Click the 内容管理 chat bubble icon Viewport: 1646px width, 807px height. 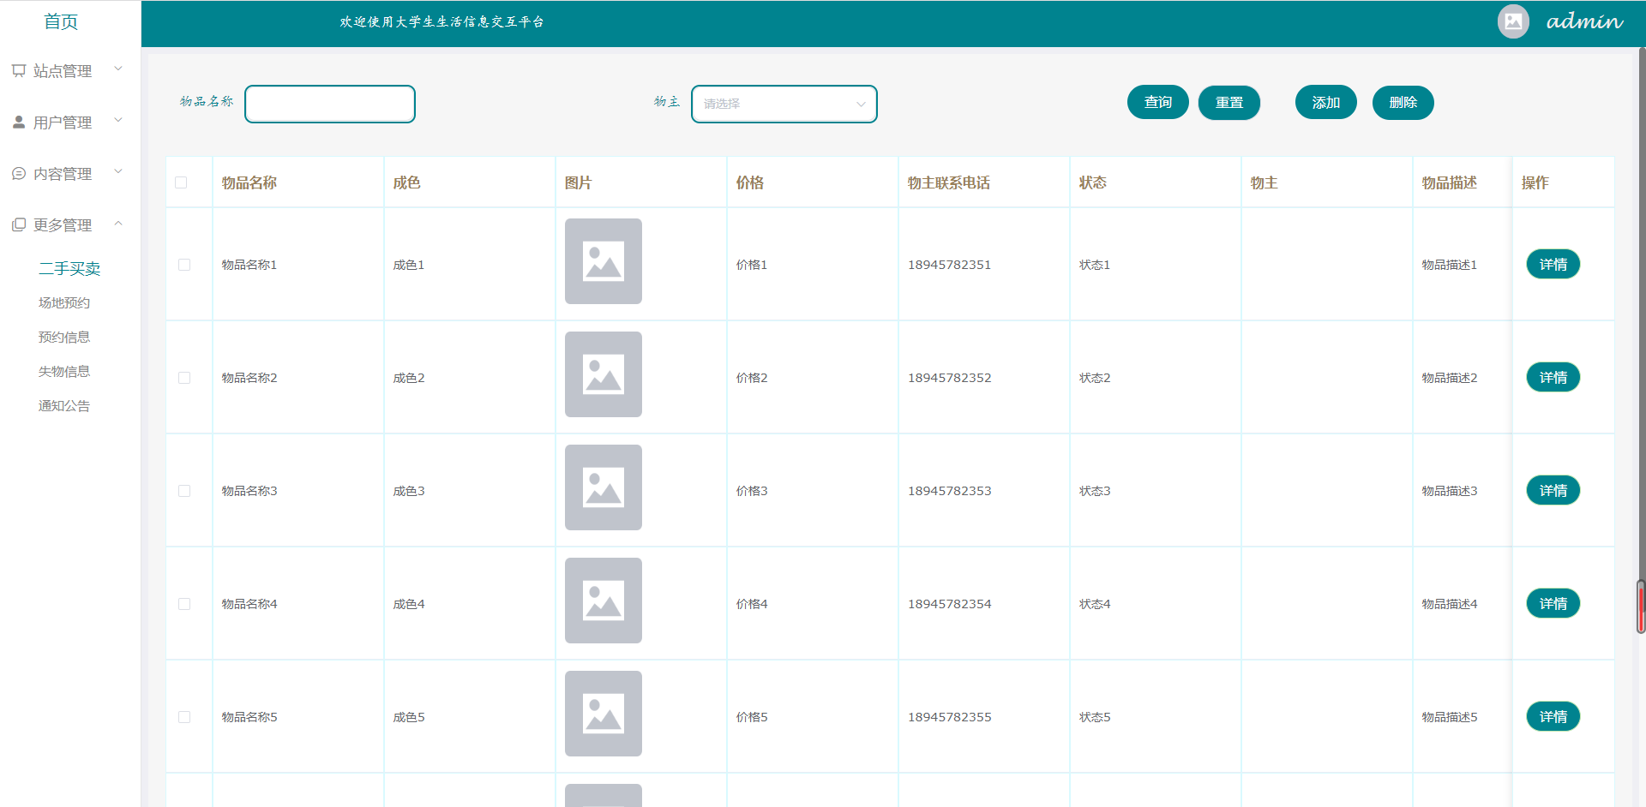pyautogui.click(x=19, y=174)
